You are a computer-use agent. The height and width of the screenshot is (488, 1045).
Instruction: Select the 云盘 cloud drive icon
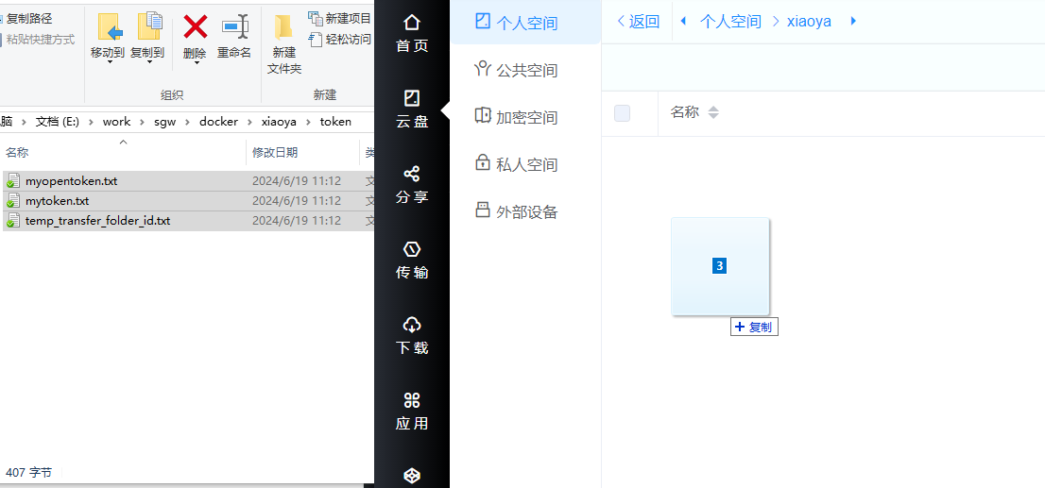(x=412, y=98)
